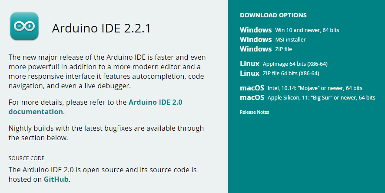Screen dimensions: 385x193
Task: Download the Windows MSI installer
Action: (272, 40)
